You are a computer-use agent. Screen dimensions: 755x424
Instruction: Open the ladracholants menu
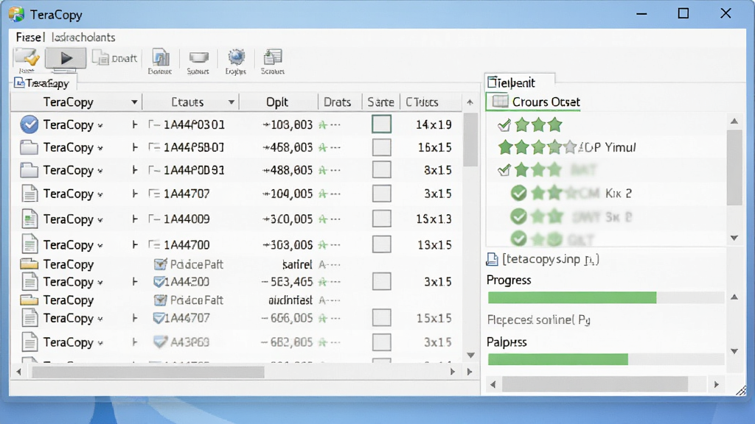click(x=83, y=38)
